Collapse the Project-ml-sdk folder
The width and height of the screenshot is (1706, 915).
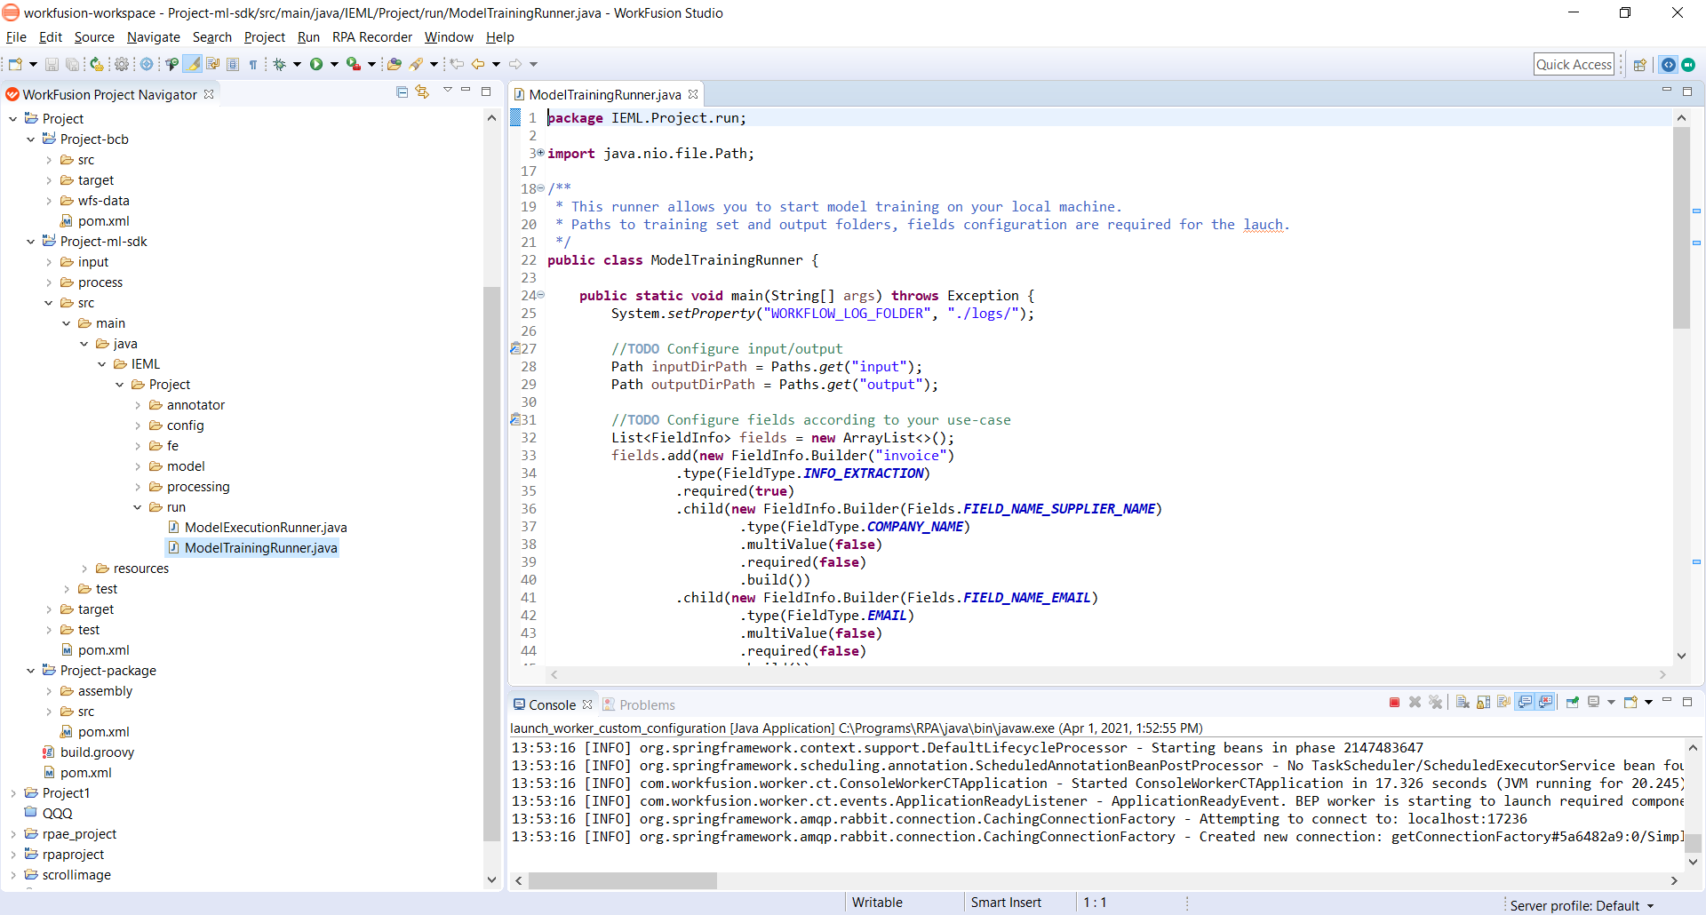tap(31, 242)
